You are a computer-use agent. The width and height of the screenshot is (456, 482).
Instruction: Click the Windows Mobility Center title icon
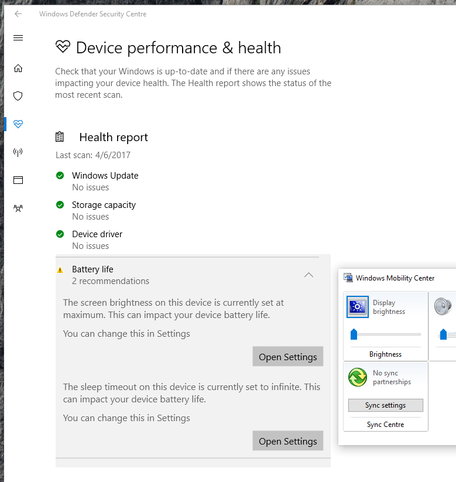(348, 278)
